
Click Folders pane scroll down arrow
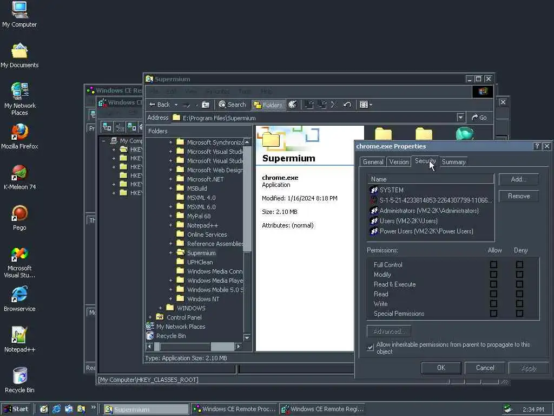coord(247,337)
